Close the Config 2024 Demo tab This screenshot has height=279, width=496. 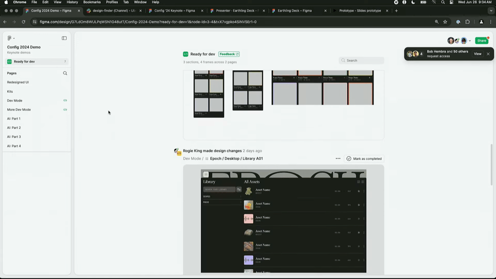[79, 11]
